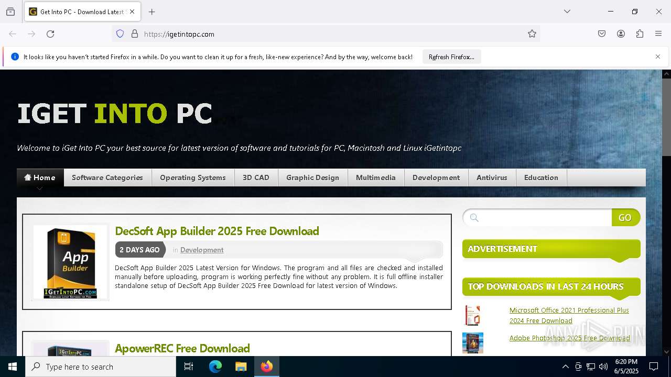Click the IGET INTO PC site logo

(x=115, y=114)
